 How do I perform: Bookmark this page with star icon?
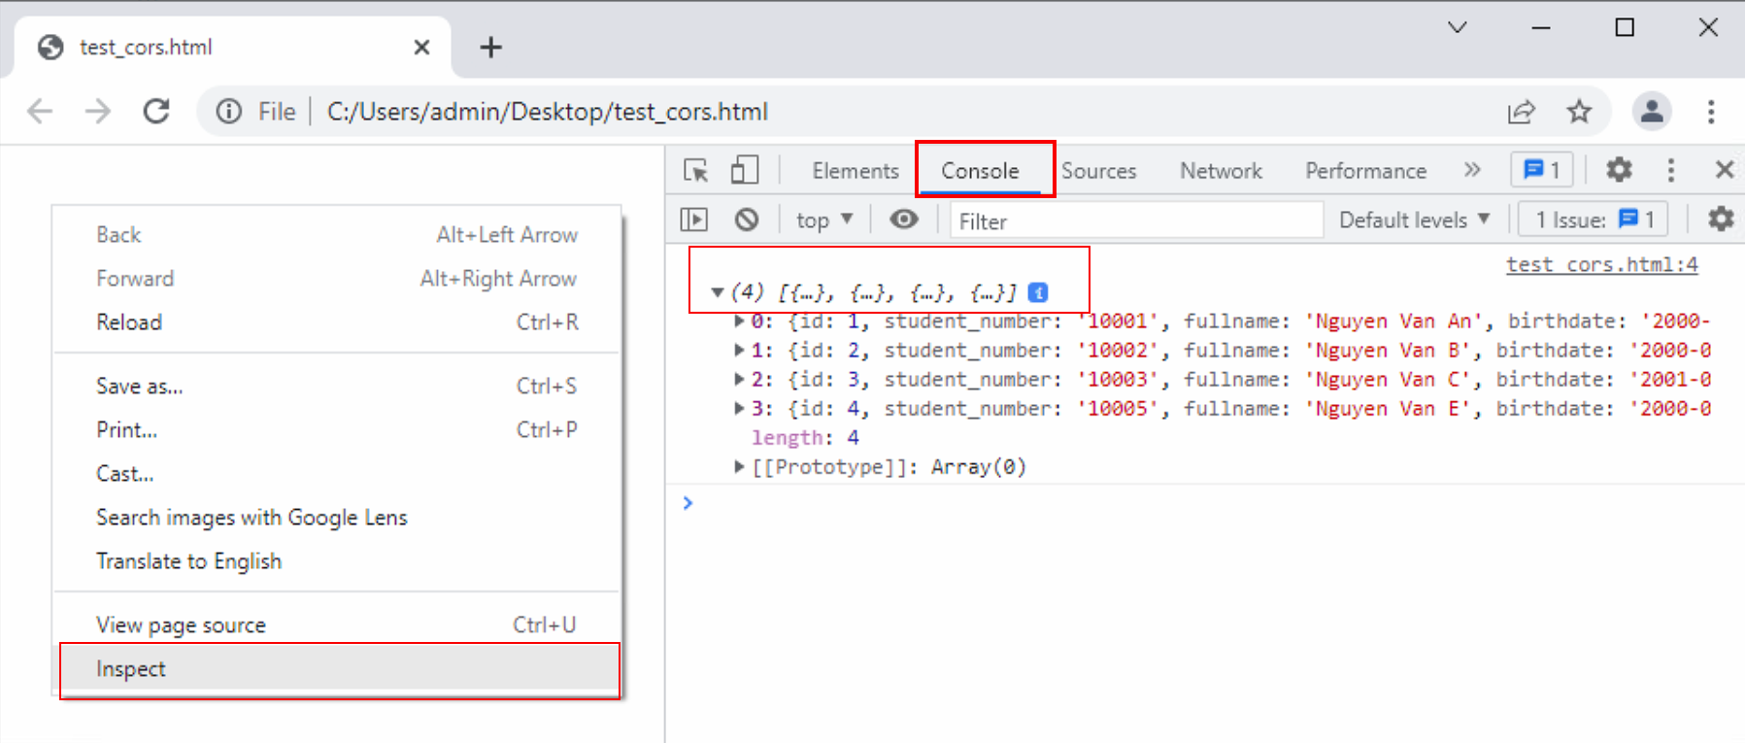(1579, 112)
